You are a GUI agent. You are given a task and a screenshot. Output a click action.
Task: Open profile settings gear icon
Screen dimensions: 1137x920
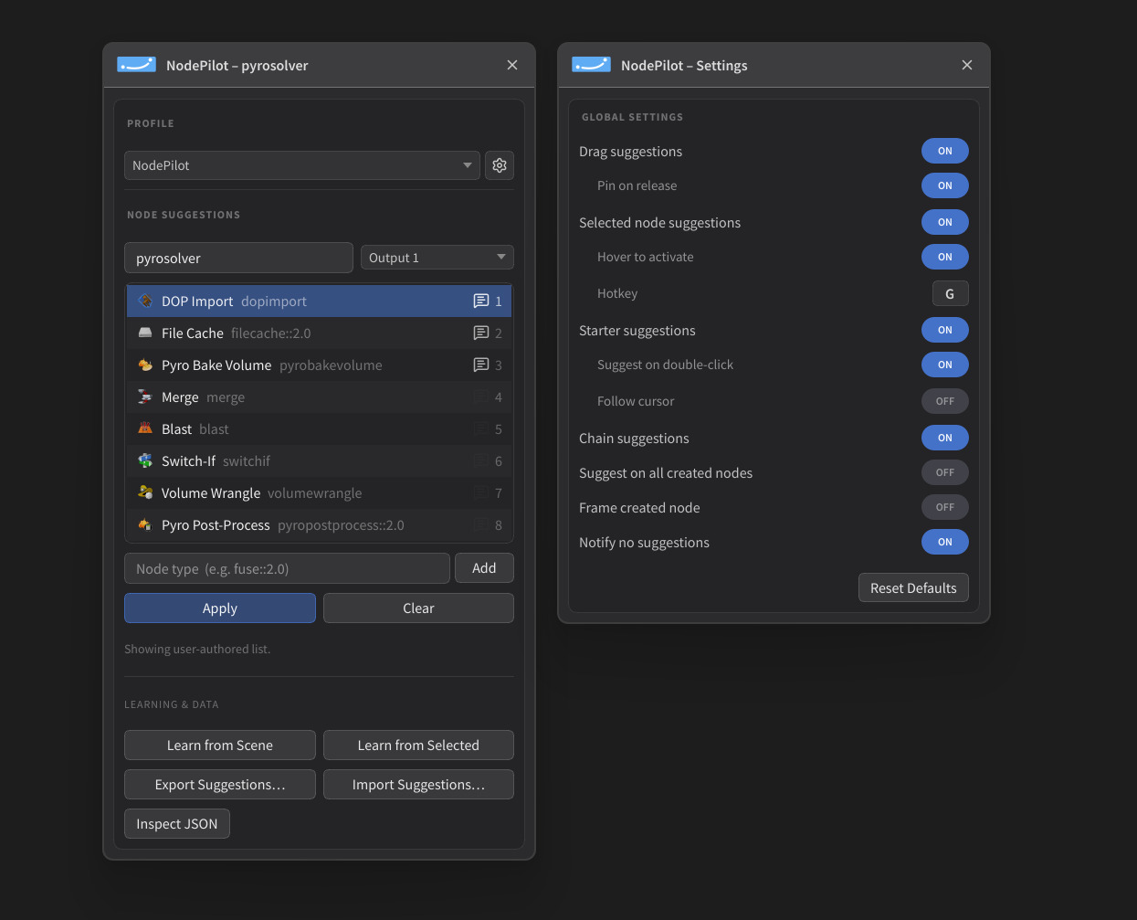(x=500, y=165)
